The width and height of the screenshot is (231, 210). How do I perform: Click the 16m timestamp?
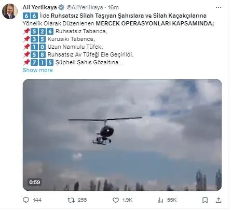(113, 7)
